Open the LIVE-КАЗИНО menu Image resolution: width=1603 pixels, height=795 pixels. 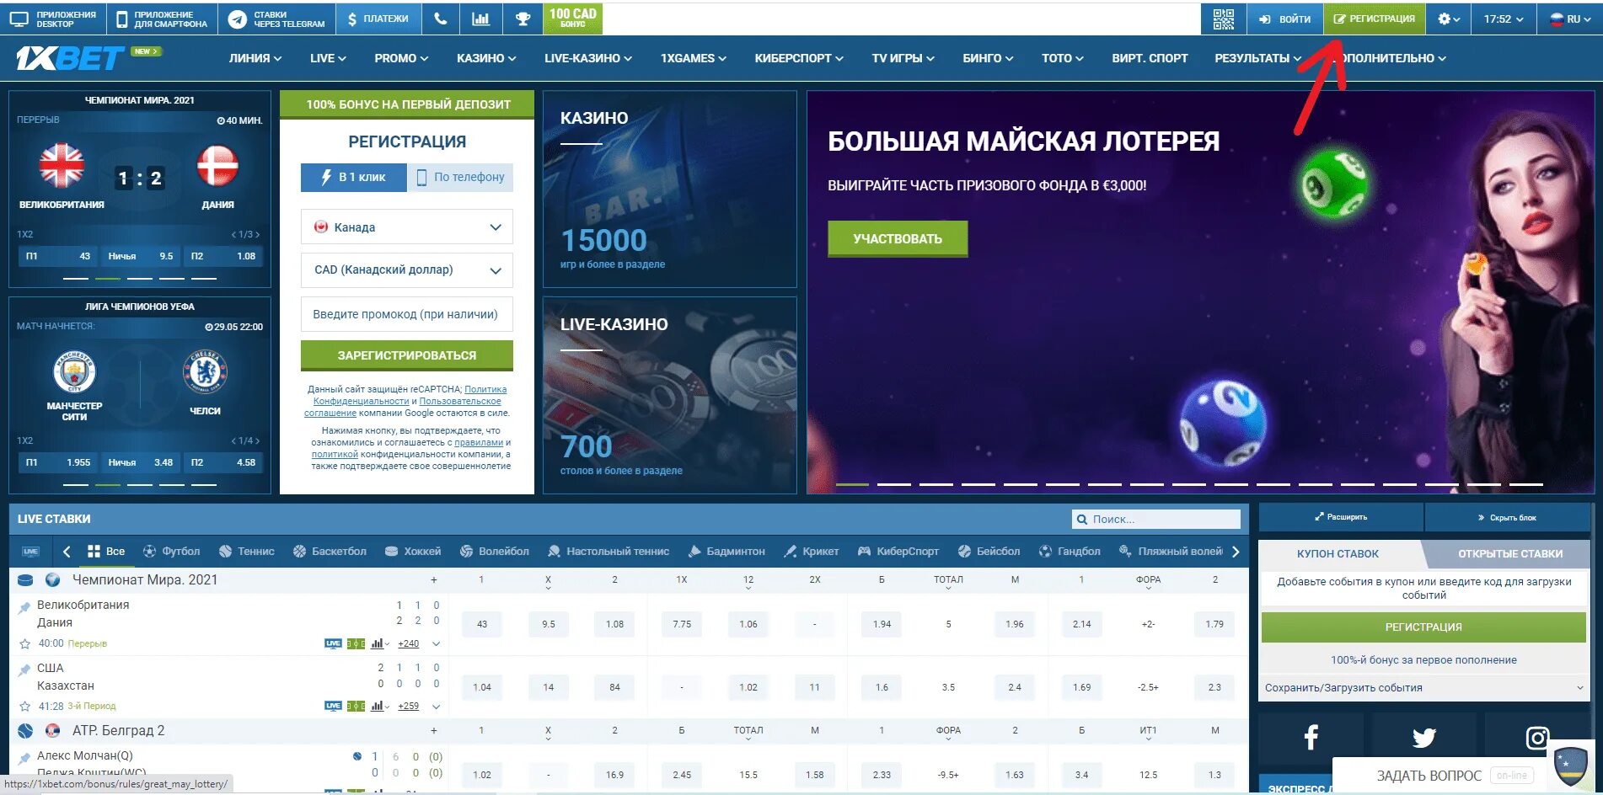point(587,58)
